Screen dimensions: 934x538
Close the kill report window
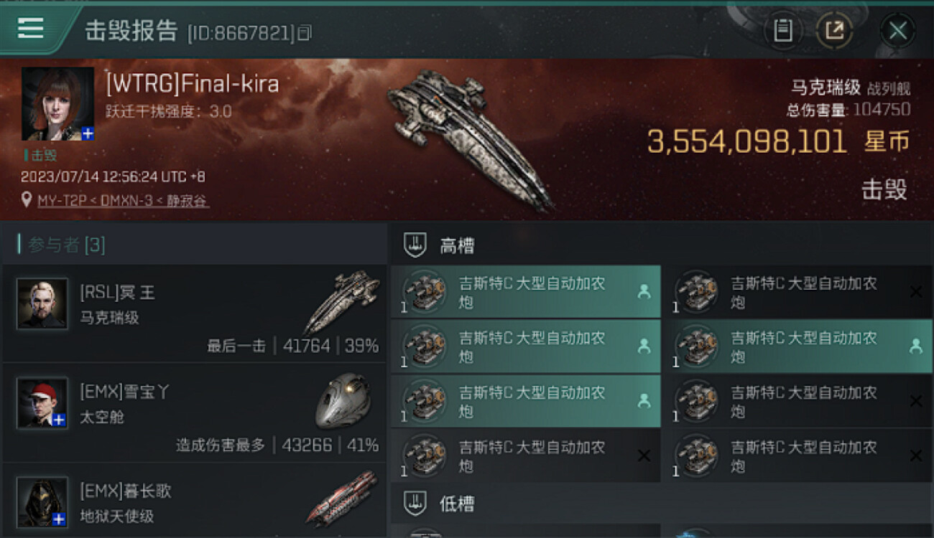point(897,31)
